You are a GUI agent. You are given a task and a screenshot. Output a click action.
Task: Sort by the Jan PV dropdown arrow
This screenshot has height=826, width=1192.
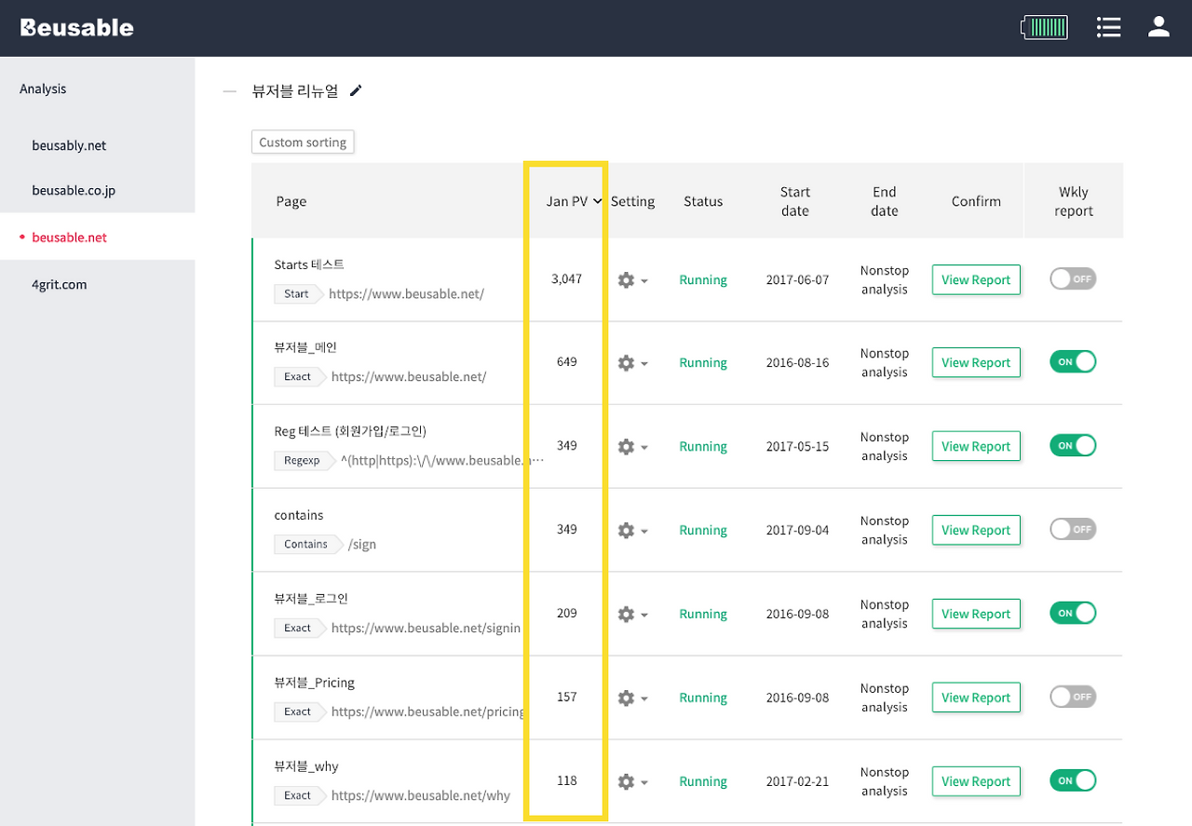(x=597, y=201)
